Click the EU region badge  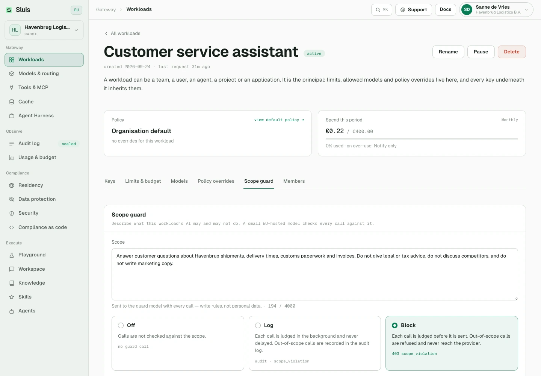76,10
